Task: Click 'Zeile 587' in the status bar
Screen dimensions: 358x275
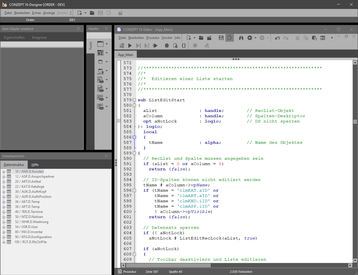Action: 152,272
